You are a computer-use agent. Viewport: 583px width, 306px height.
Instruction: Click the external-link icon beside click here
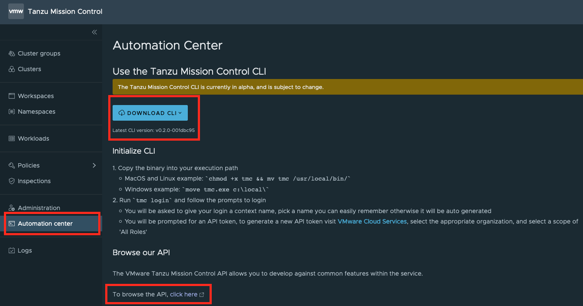coord(201,294)
